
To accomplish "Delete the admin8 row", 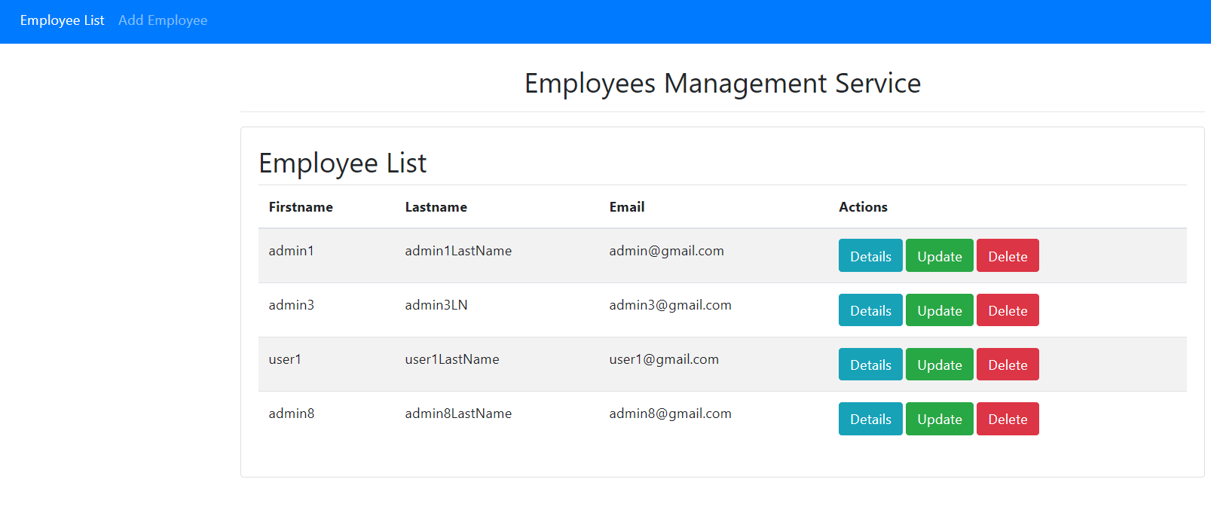I will 1008,419.
